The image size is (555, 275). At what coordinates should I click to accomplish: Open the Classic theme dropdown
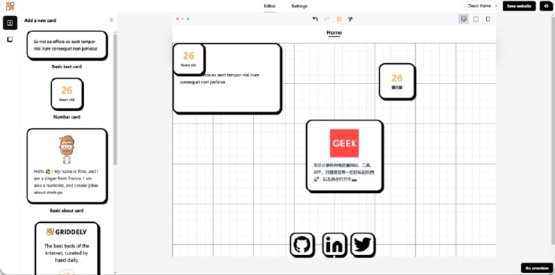[x=481, y=6]
